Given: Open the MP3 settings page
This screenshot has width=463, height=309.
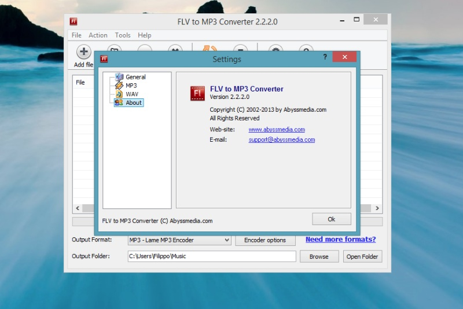Looking at the screenshot, I should tap(131, 86).
